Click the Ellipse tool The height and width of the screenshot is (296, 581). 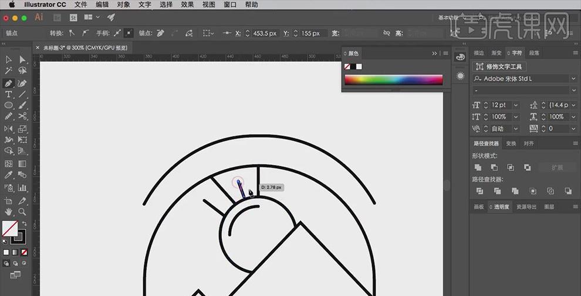point(9,106)
